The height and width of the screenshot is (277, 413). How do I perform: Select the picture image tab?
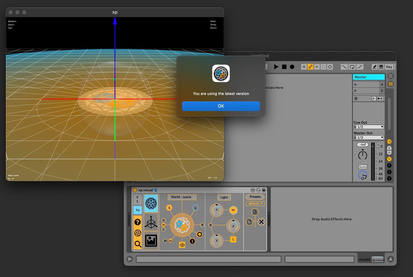click(151, 240)
